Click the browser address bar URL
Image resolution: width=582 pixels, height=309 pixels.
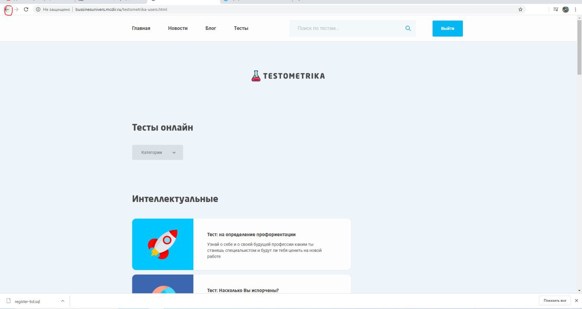tap(121, 9)
